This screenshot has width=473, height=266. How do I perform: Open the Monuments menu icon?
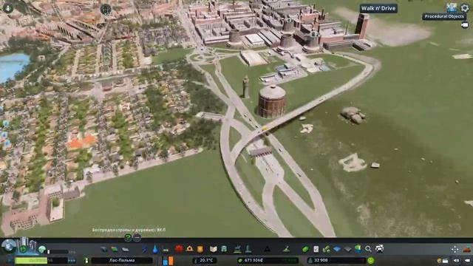click(x=267, y=249)
